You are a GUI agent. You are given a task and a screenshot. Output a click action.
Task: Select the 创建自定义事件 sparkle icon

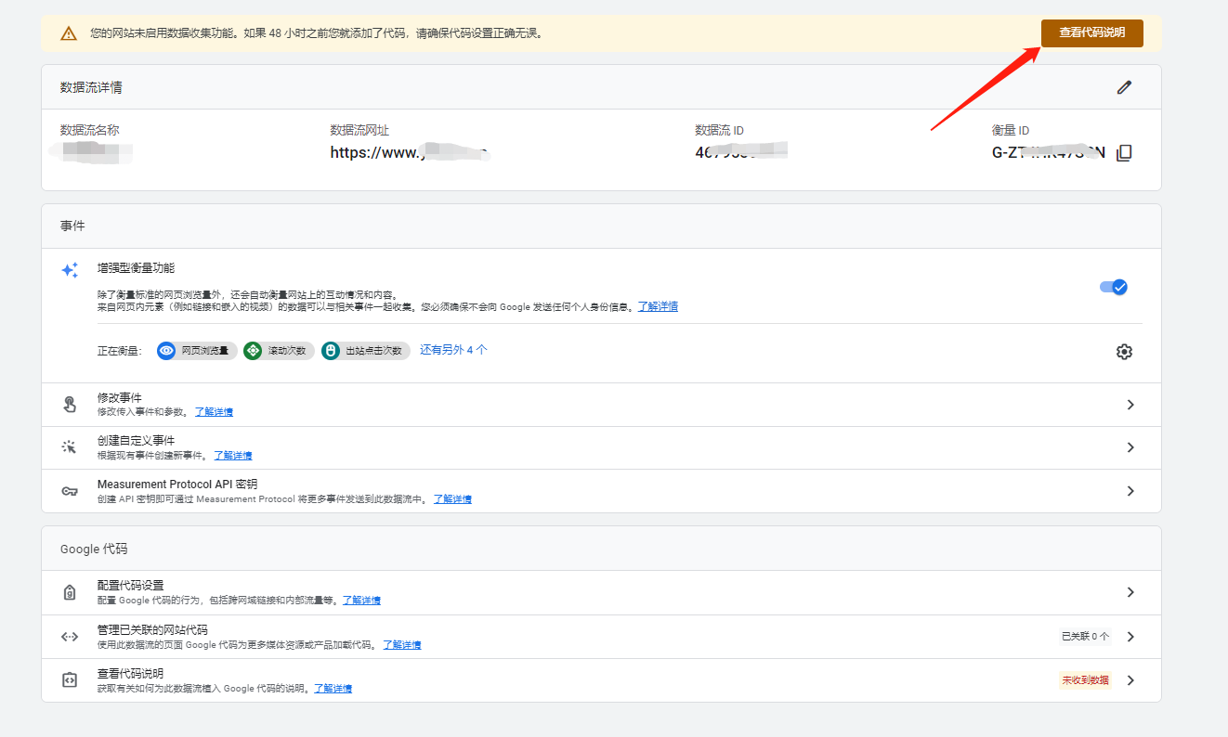pos(70,446)
